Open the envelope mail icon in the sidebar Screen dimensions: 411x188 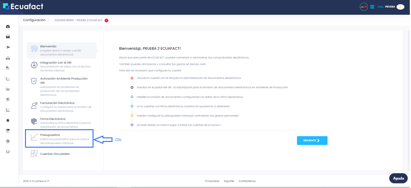click(8, 36)
